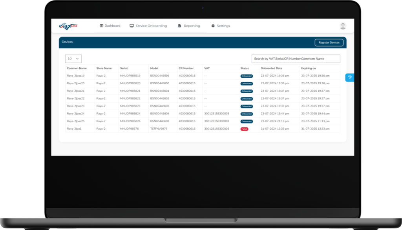402x230 pixels.
Task: Click model BSN00448698
Action: [160, 121]
